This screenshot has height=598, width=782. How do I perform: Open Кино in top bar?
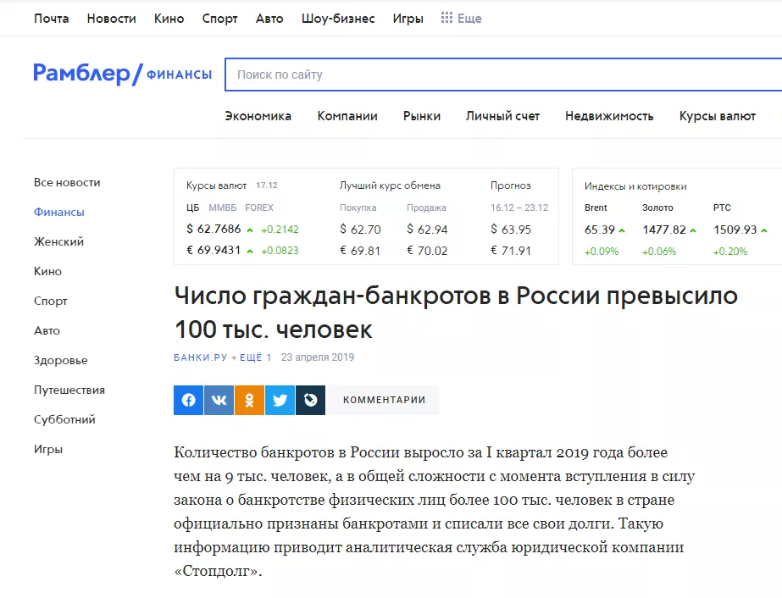(x=169, y=19)
